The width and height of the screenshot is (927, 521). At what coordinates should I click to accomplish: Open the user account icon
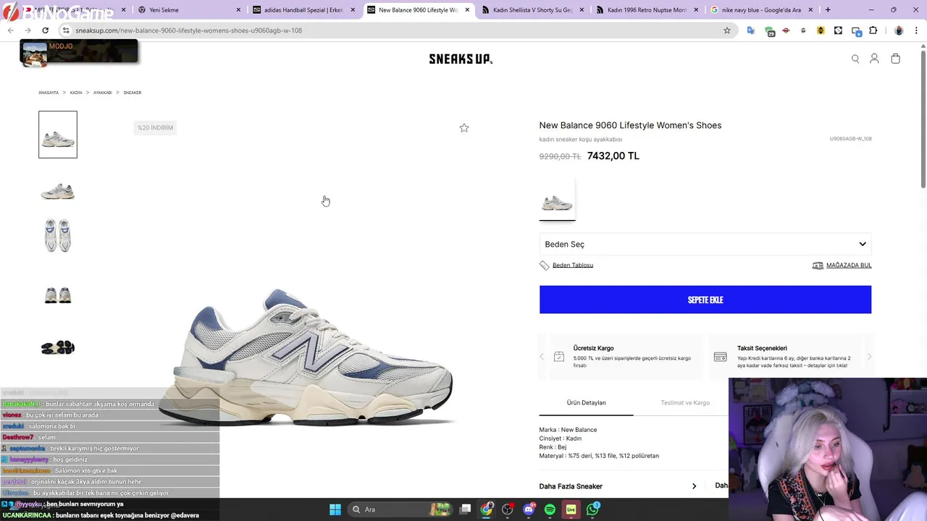click(x=874, y=59)
